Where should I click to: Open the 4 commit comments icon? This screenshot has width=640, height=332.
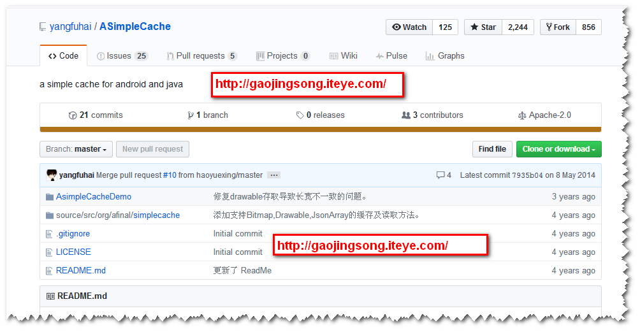[x=444, y=175]
